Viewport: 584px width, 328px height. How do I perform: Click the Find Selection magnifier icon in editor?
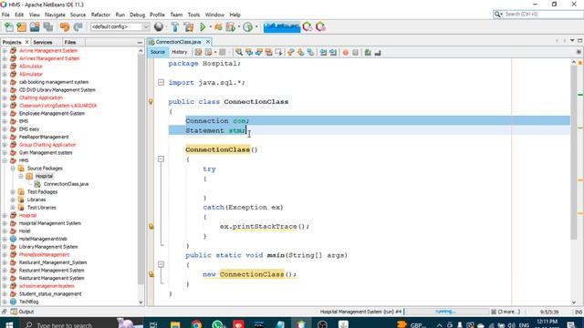pos(239,53)
